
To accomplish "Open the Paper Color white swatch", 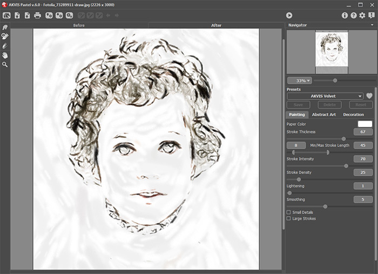I will 365,124.
